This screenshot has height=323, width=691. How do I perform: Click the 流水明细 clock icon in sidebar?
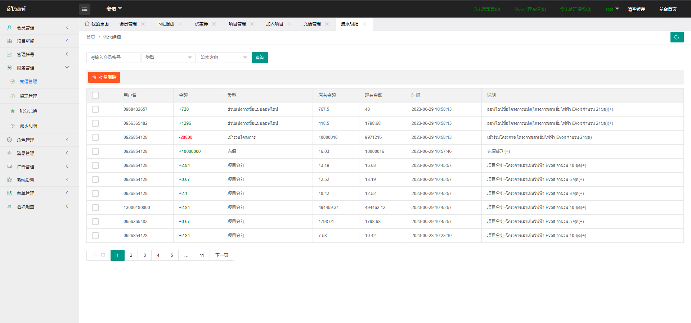[13, 126]
